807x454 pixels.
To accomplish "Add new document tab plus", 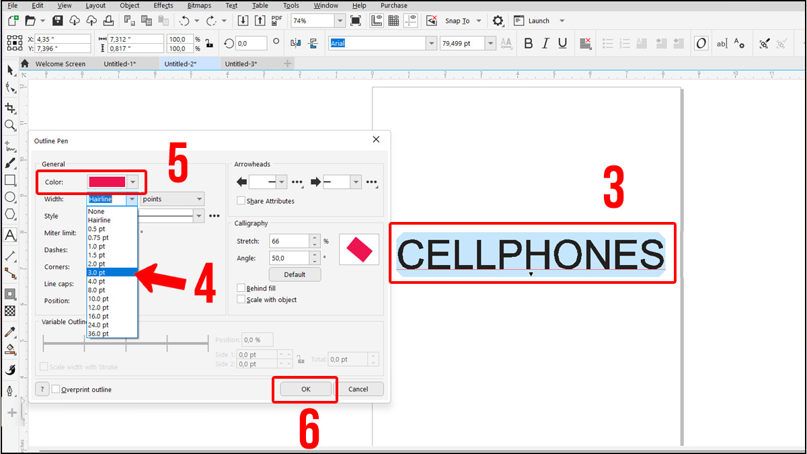I will pyautogui.click(x=288, y=64).
